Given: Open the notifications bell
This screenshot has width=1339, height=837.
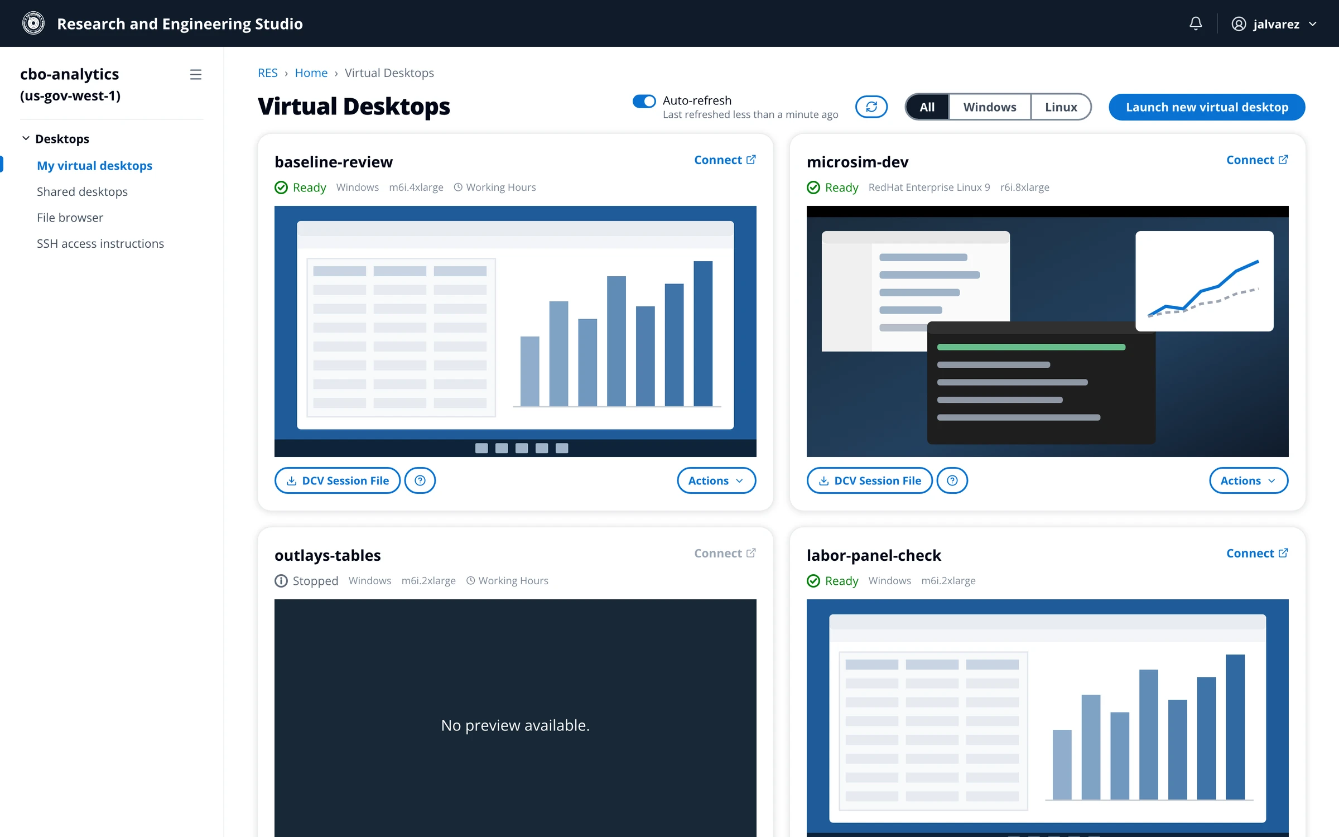Looking at the screenshot, I should click(x=1196, y=23).
